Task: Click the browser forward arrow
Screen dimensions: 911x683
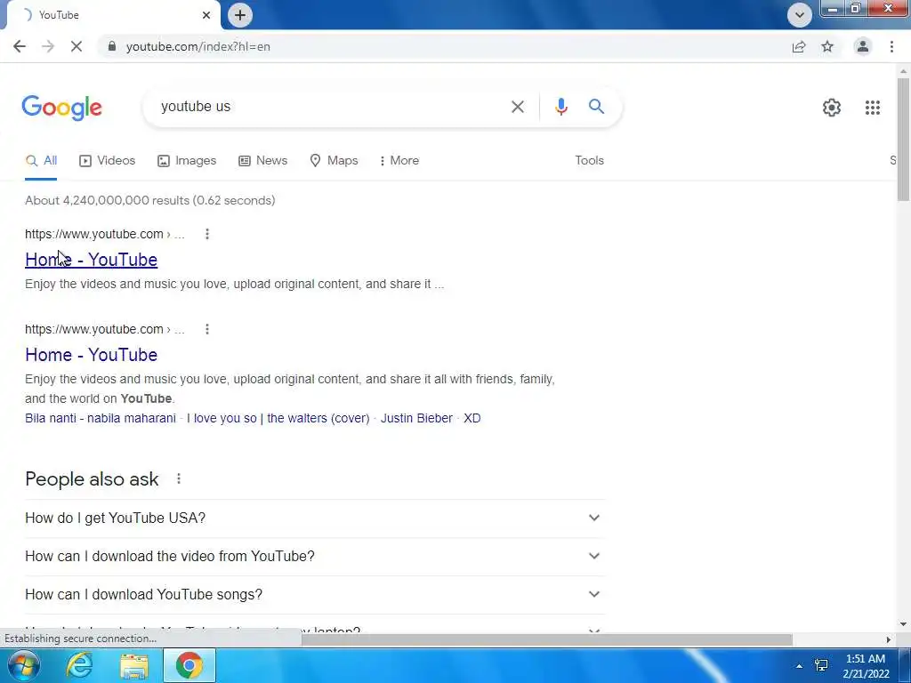Action: click(x=48, y=46)
